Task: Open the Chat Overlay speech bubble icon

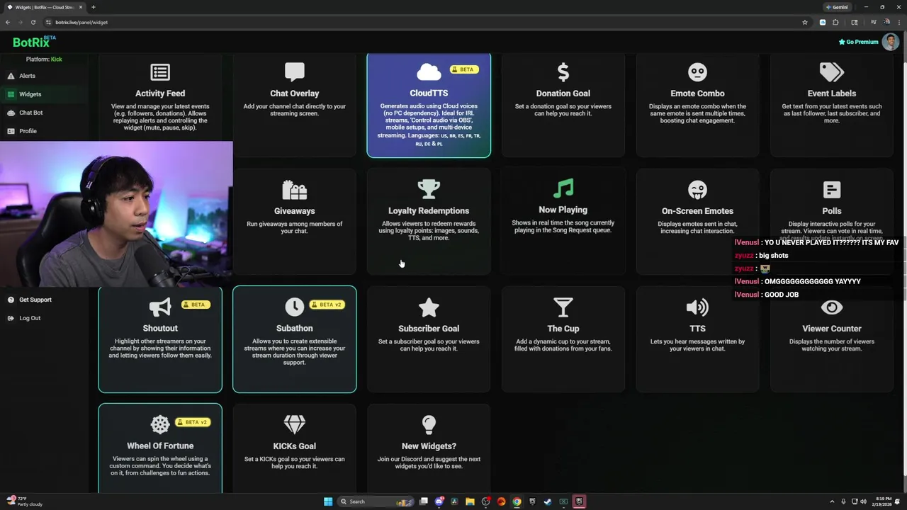Action: click(x=295, y=72)
